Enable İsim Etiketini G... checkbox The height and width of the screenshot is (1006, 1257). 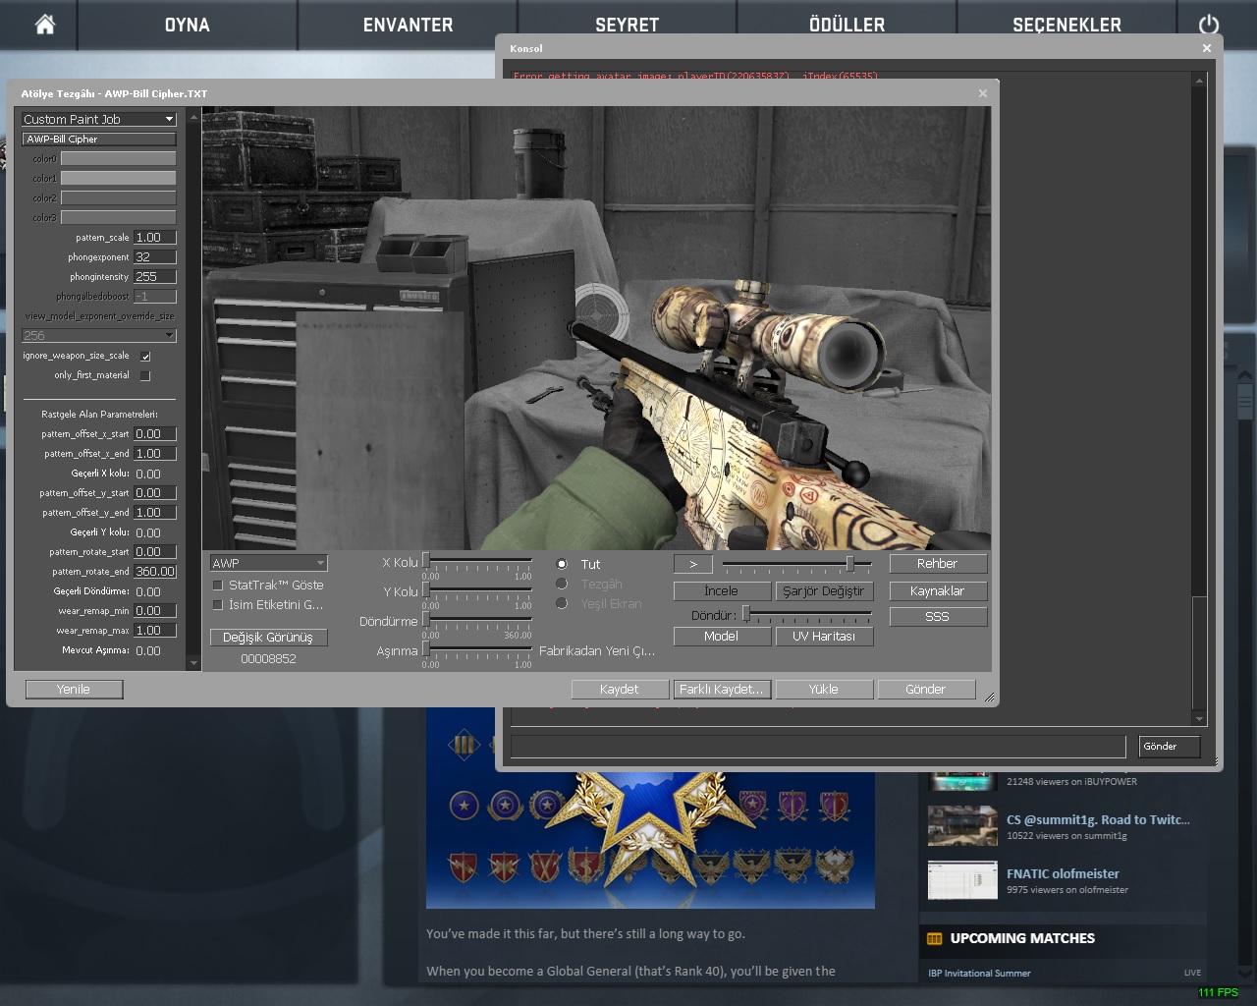pyautogui.click(x=218, y=604)
